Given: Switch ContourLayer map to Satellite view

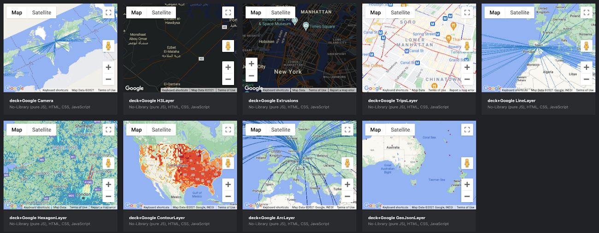Looking at the screenshot, I should click(x=161, y=130).
